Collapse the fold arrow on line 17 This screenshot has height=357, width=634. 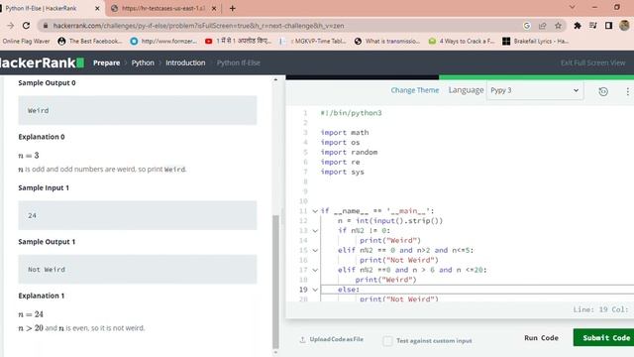[x=315, y=270]
